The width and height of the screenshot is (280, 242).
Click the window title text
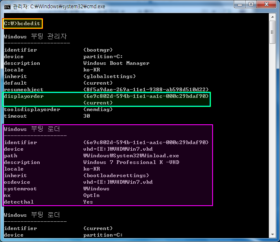coord(59,7)
